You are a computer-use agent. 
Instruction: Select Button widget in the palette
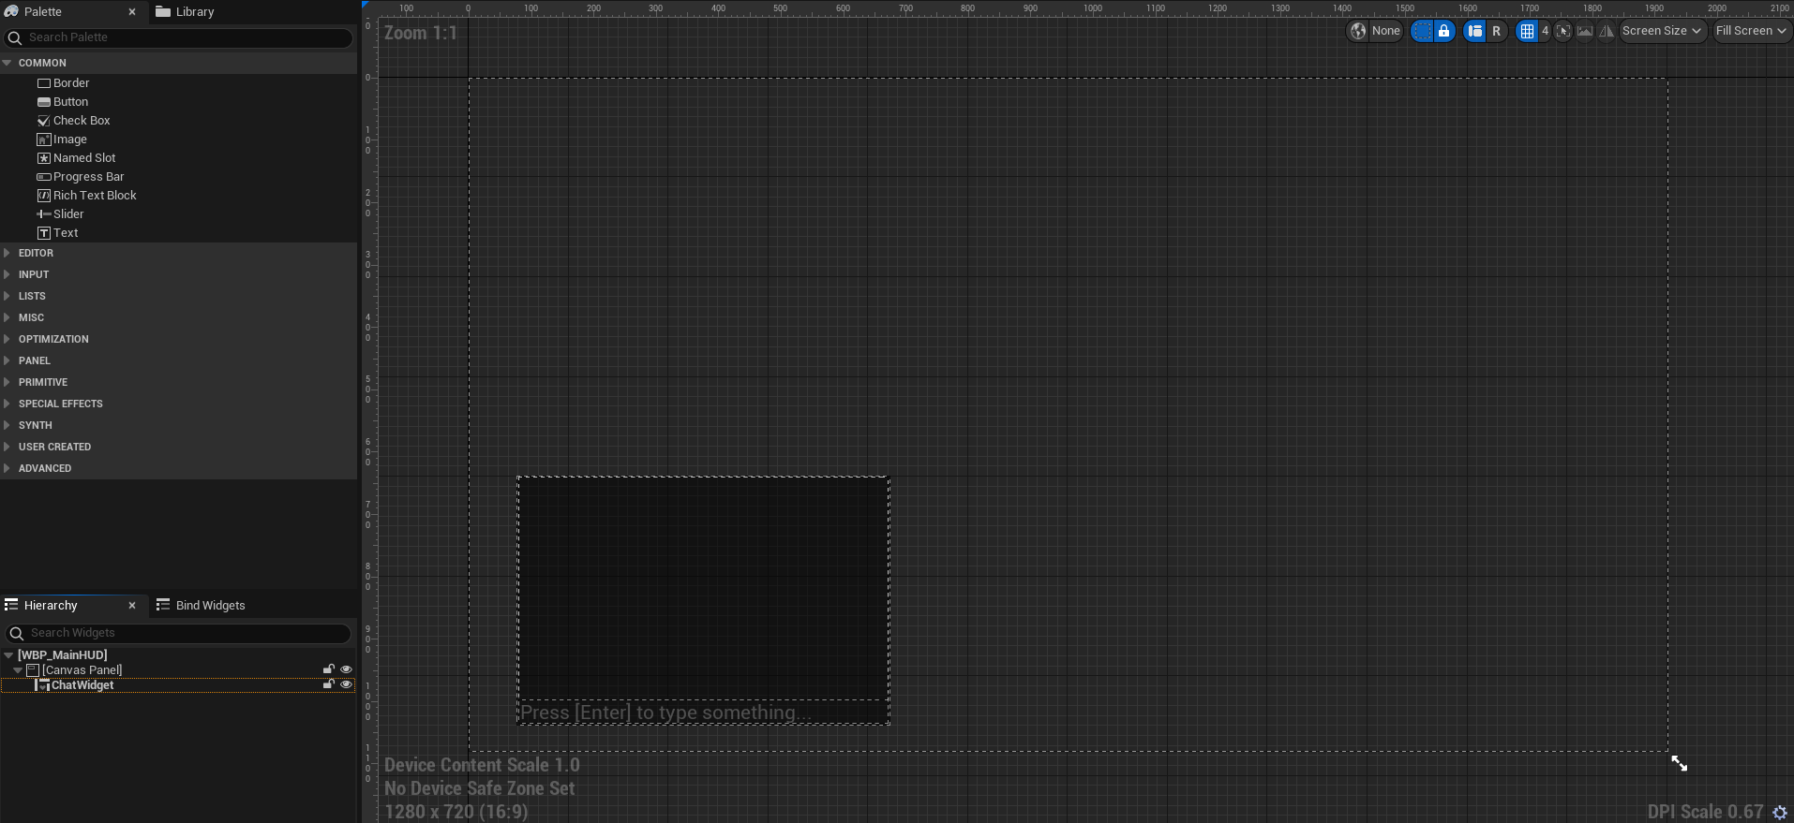point(70,102)
